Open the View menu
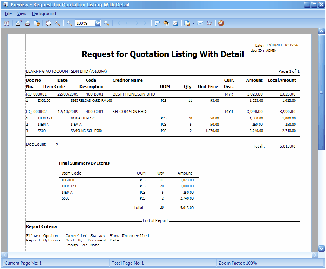 pyautogui.click(x=22, y=13)
